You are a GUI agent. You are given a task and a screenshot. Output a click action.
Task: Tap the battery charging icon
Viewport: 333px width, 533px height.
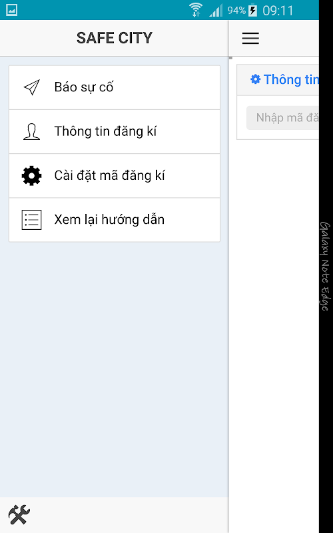pyautogui.click(x=253, y=10)
